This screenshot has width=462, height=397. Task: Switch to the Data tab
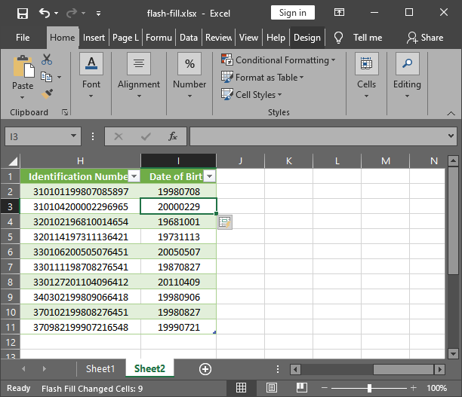(x=189, y=38)
